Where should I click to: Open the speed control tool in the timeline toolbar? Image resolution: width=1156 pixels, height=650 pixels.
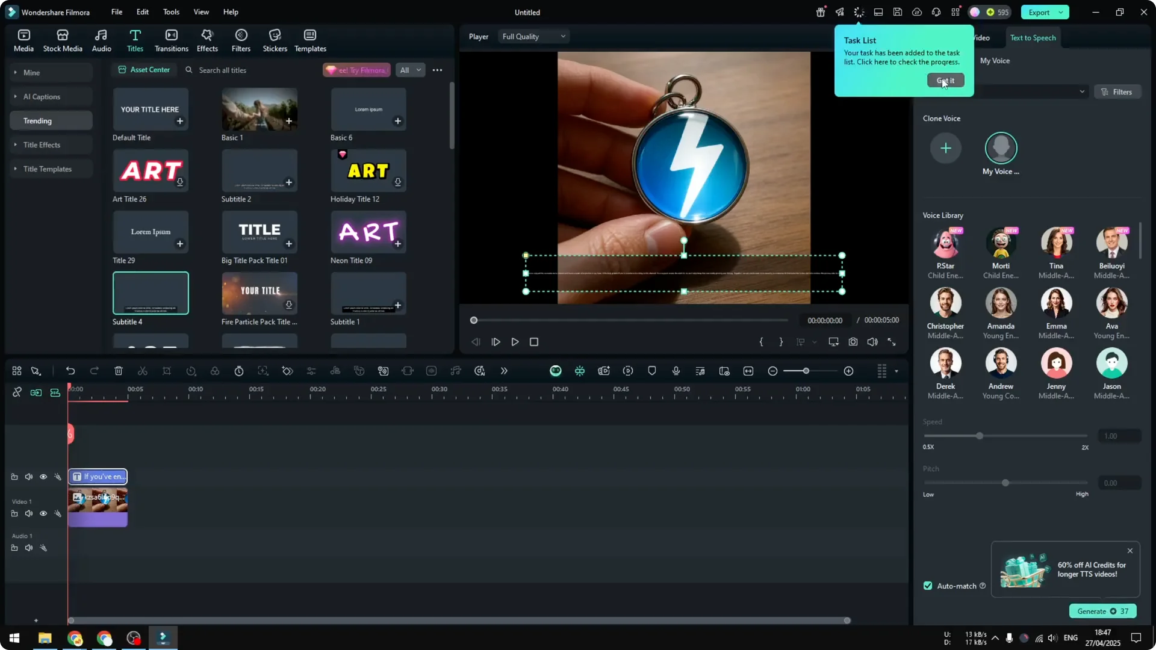191,371
